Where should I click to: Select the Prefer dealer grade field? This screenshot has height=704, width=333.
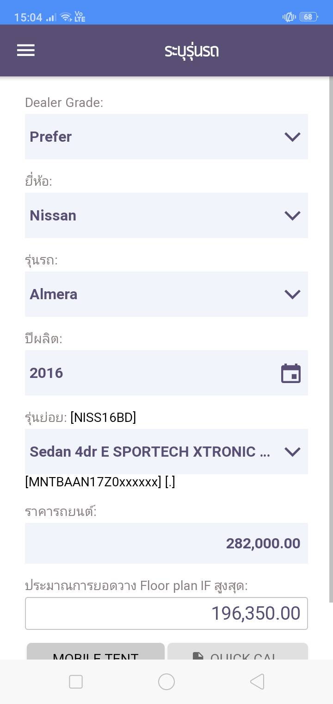point(153,137)
